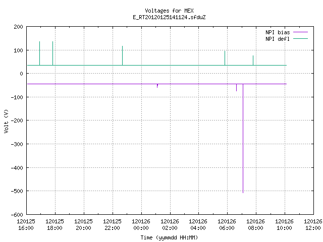Click the 'NPI defl' legend label
Viewport: 323px width, 242px height.
coord(278,39)
